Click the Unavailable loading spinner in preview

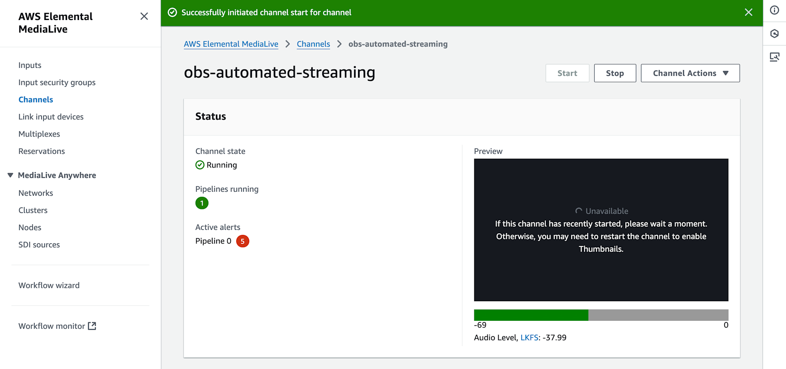578,211
